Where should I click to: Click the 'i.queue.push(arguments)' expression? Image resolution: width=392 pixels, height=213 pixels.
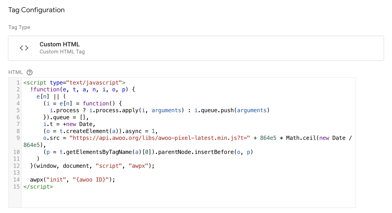[232, 110]
